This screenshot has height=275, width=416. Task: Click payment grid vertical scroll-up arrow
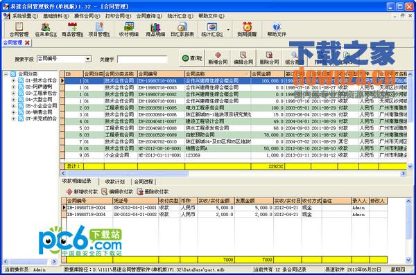coord(408,201)
